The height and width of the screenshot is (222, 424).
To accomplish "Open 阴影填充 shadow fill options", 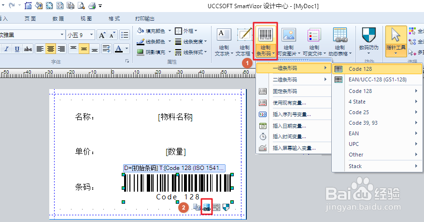I will [x=154, y=52].
